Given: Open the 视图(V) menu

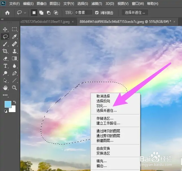Looking at the screenshot, I should click(x=123, y=4).
